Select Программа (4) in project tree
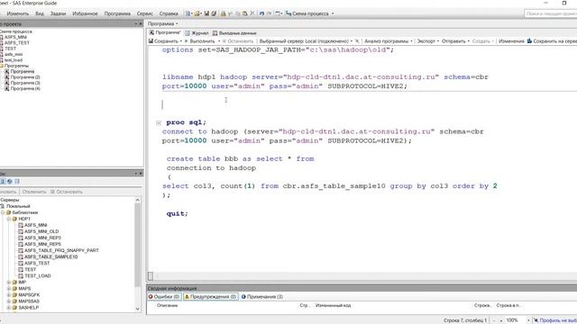Viewport: 577px width, 324px height. point(25,88)
